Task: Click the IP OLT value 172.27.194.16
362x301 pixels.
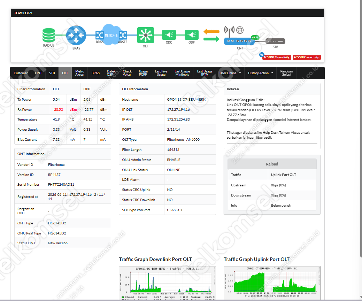Action: (x=178, y=110)
